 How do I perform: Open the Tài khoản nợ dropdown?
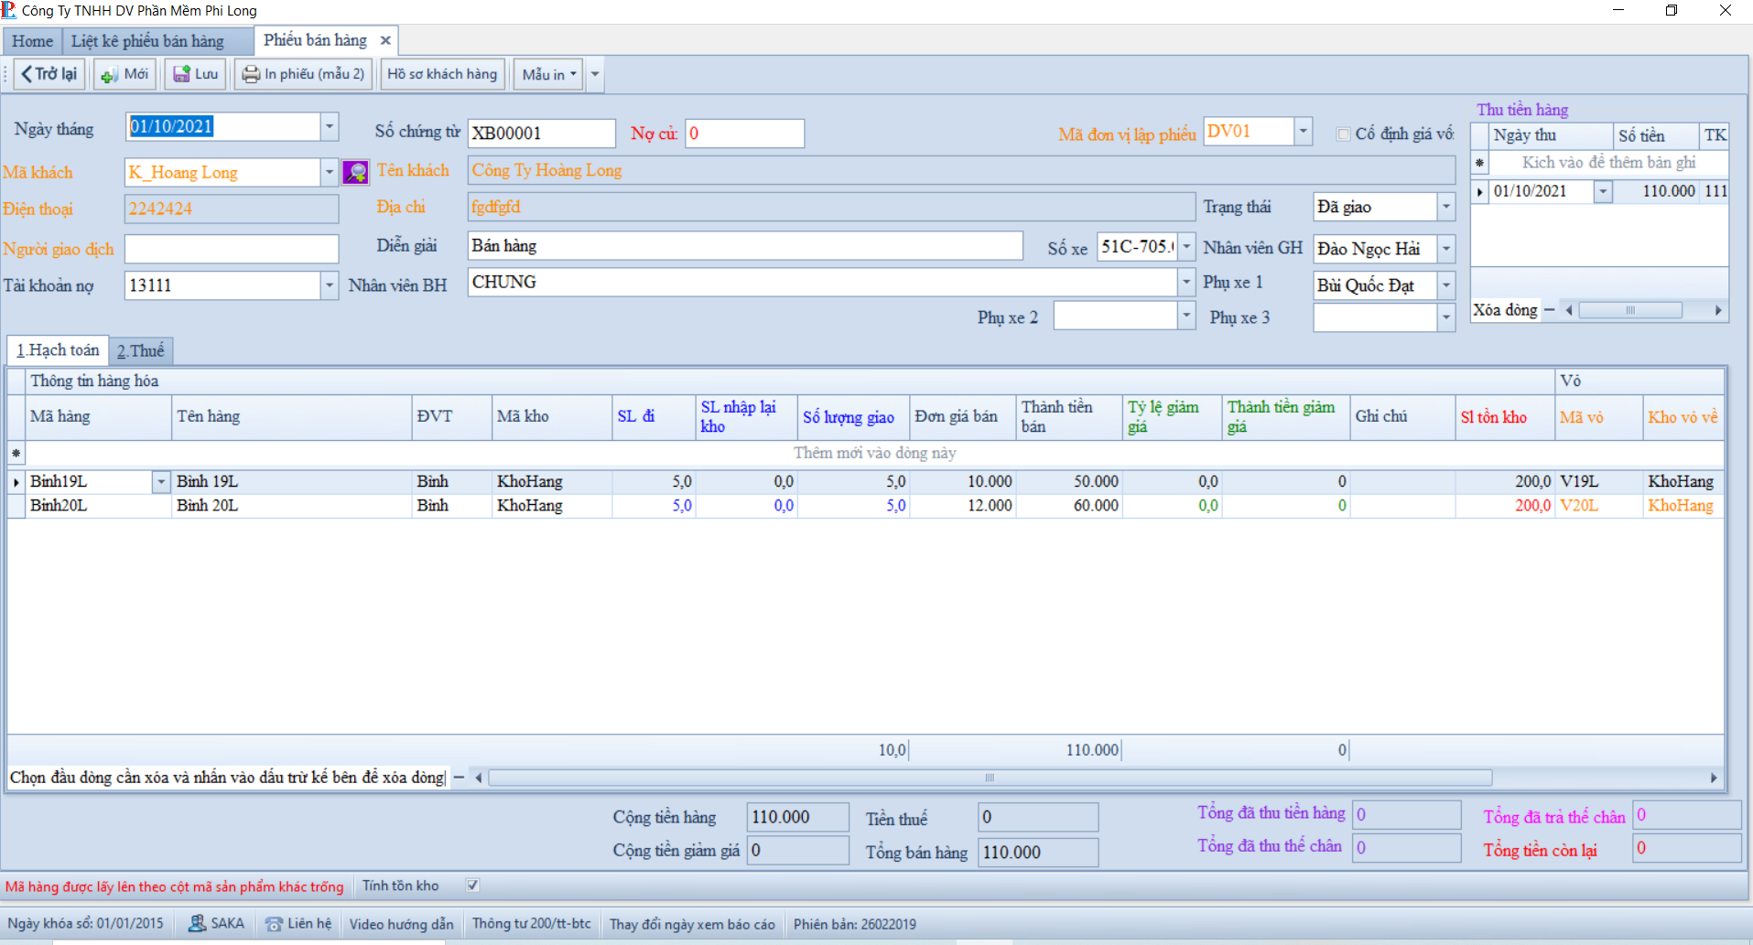330,285
